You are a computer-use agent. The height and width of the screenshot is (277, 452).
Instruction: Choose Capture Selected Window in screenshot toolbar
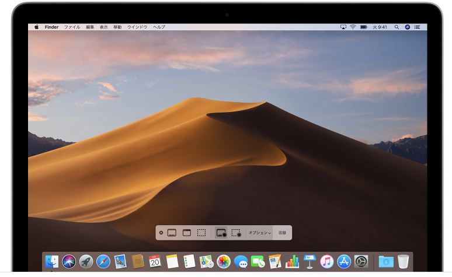pyautogui.click(x=187, y=233)
